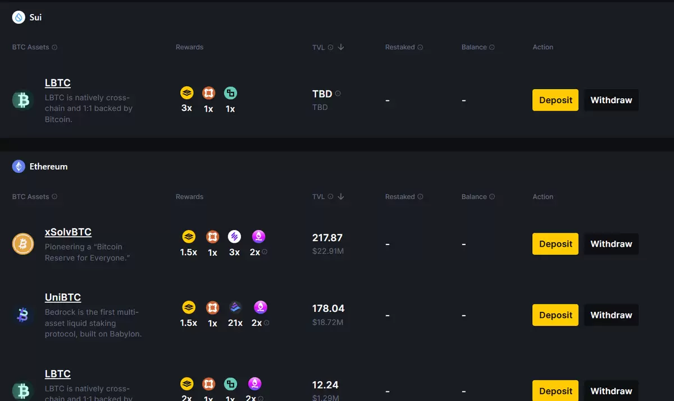The image size is (674, 401).
Task: Click the Ethereum chain logo icon
Action: 19,167
